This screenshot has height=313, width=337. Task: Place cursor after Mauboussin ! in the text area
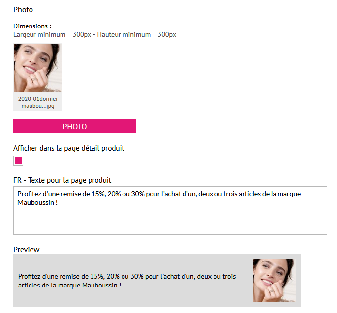(x=59, y=202)
